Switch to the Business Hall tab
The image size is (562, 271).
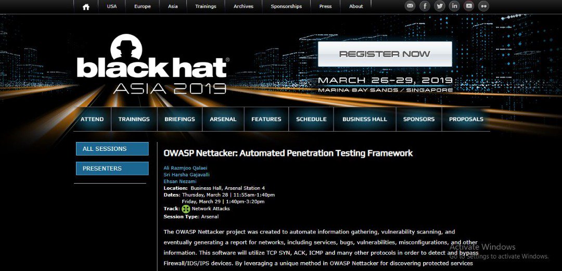tap(364, 119)
